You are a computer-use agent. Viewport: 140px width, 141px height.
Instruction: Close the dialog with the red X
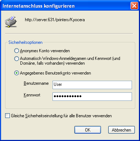pyautogui.click(x=134, y=6)
